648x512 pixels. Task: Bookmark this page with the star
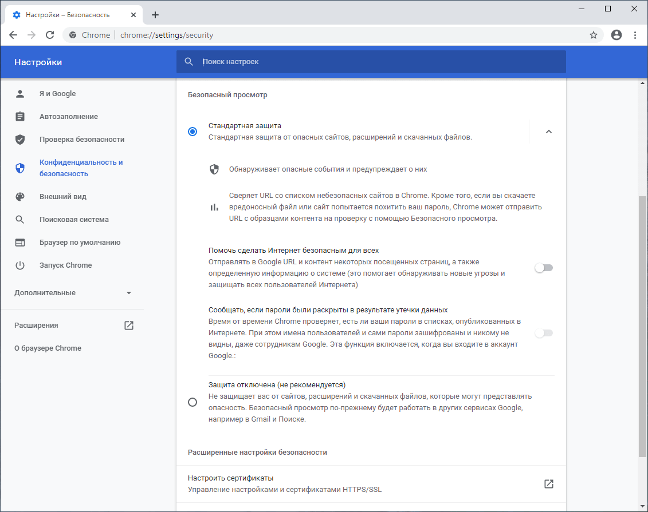[x=594, y=35]
